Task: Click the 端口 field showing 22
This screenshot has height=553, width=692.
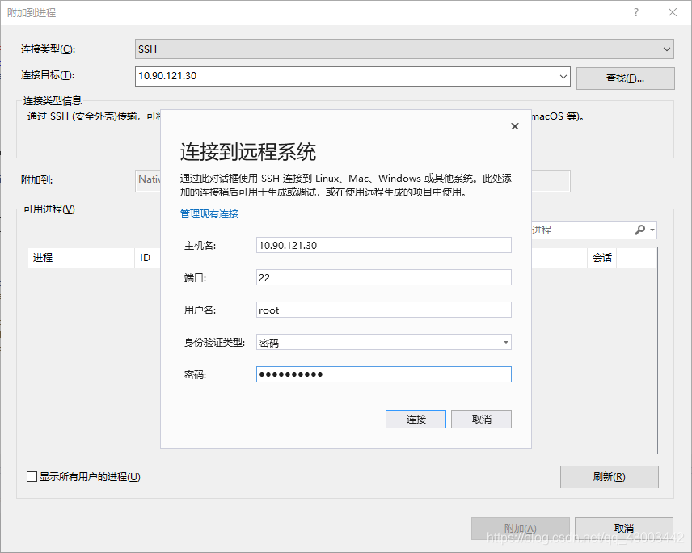Action: (x=383, y=277)
